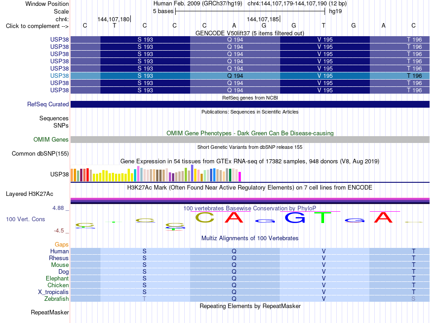Click the dark blue RefSeq Curated gene bar
430x323 pixels.
tap(250, 104)
